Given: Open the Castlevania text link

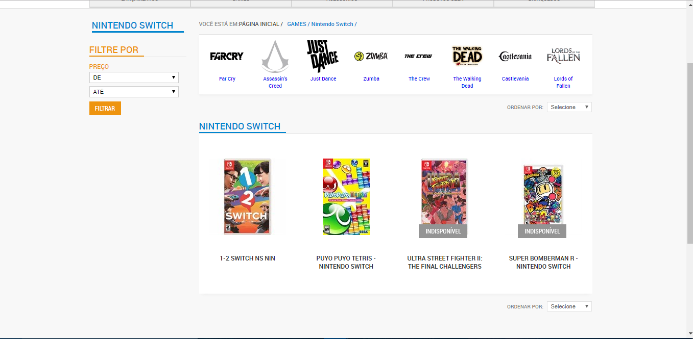Looking at the screenshot, I should (515, 79).
